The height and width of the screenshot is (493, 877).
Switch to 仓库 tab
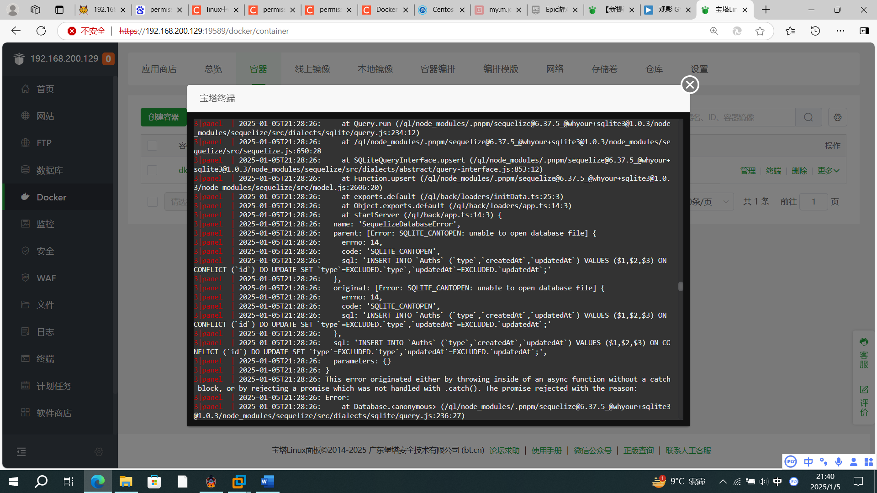click(654, 69)
